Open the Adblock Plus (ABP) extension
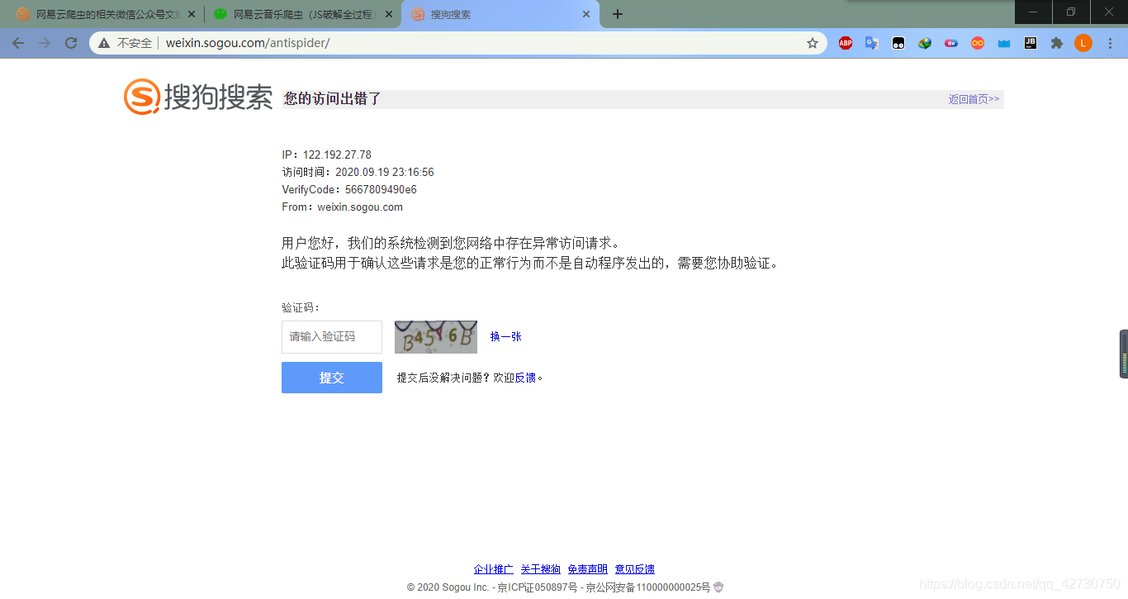1128x599 pixels. click(846, 43)
